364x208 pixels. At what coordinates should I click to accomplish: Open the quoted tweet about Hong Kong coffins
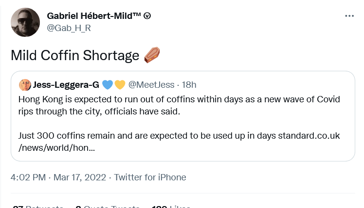[183, 116]
